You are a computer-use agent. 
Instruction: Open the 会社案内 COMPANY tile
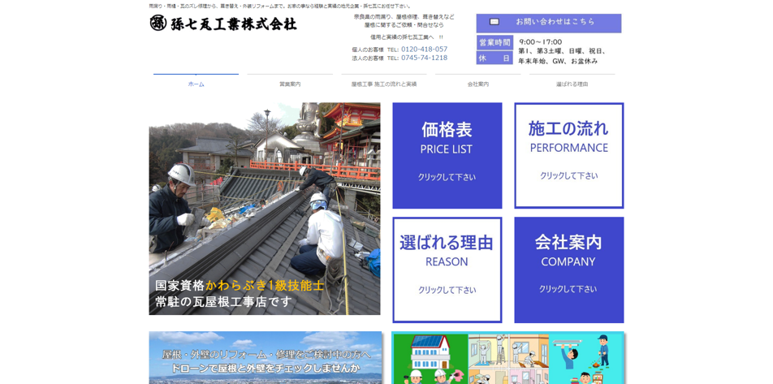(568, 270)
